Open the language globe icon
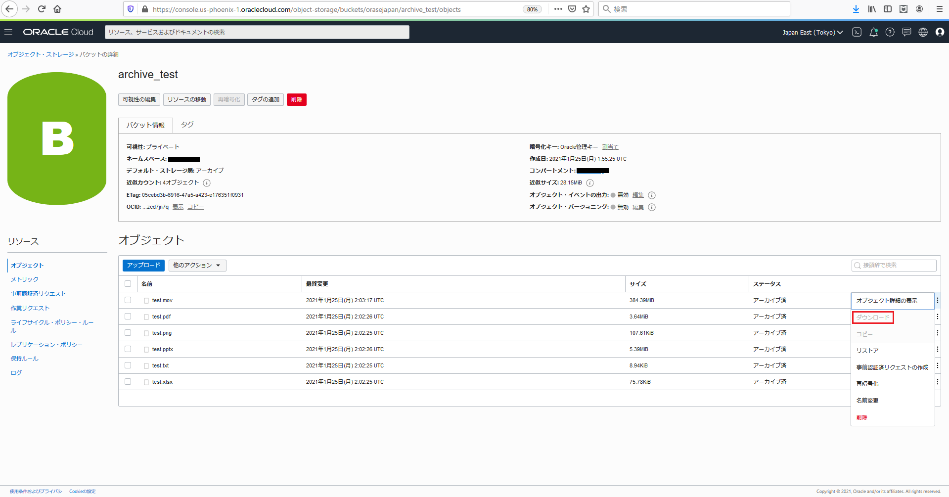The height and width of the screenshot is (497, 949). (923, 32)
